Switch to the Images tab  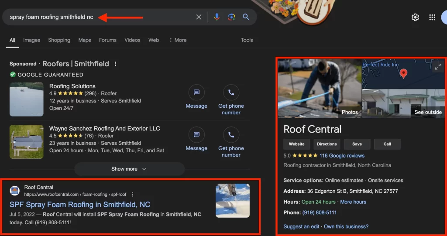coord(31,40)
